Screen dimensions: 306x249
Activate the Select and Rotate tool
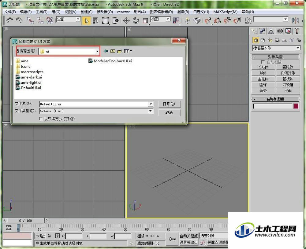136,20
